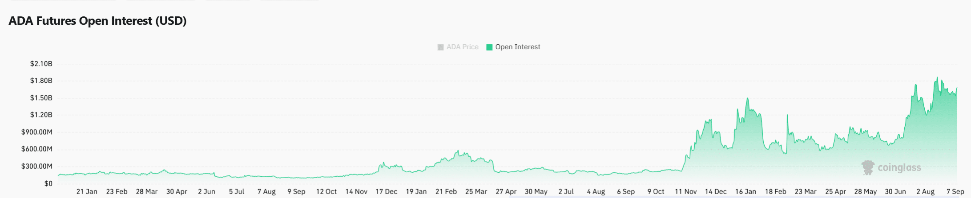This screenshot has width=971, height=198.
Task: Click the $2.10B y-axis label
Action: 41,64
